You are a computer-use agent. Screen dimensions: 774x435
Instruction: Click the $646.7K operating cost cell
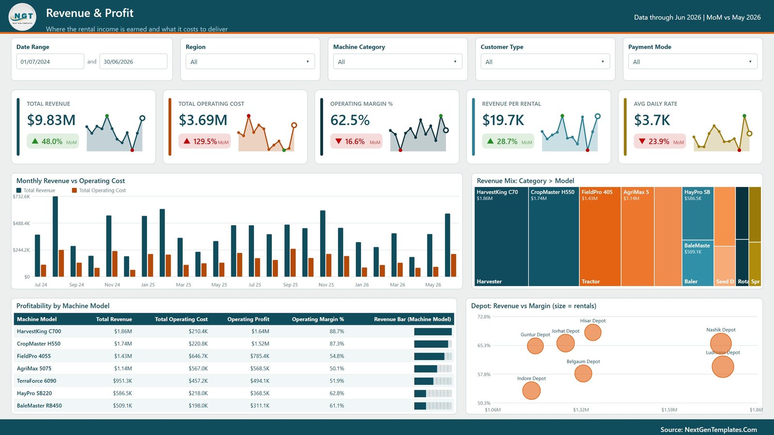pos(198,356)
